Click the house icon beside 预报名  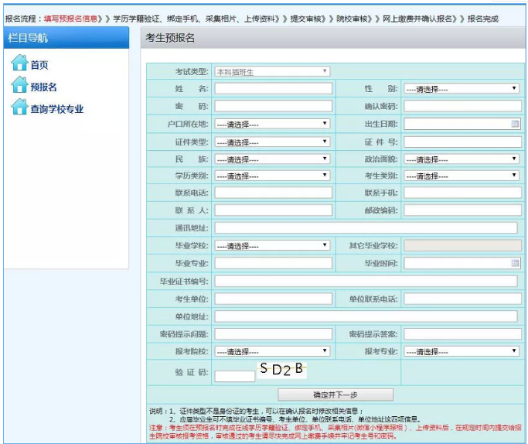(x=19, y=86)
